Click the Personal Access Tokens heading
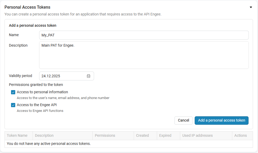 tap(27, 7)
